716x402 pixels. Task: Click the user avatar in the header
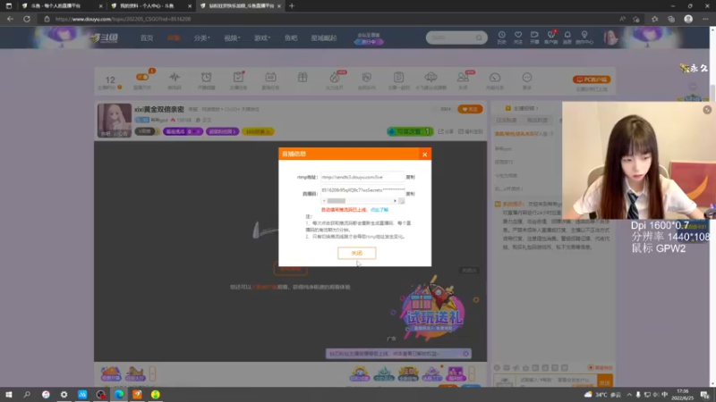610,38
